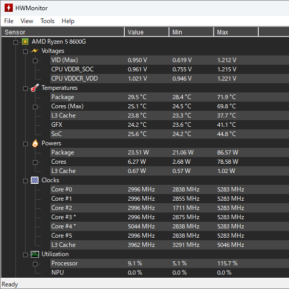Open the Help menu

point(68,21)
